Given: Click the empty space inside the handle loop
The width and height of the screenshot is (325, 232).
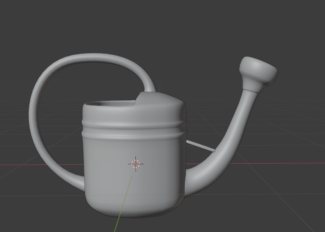Looking at the screenshot, I should pos(62,116).
